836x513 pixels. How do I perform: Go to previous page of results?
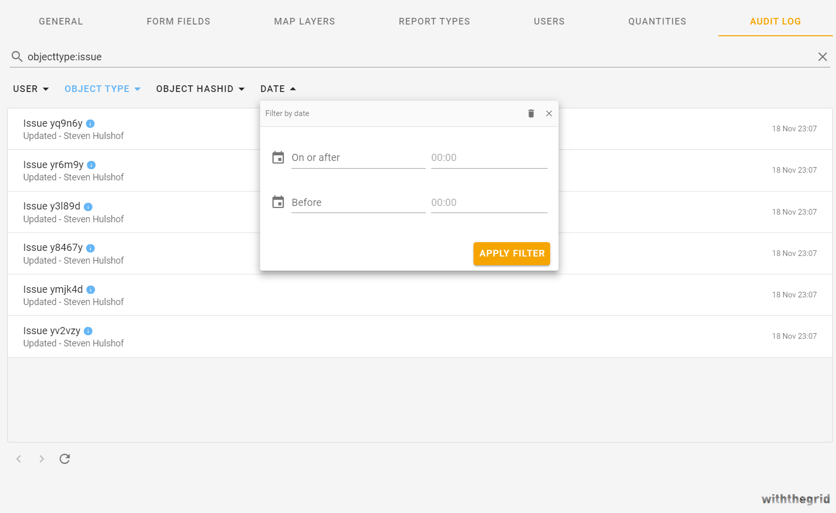point(19,459)
